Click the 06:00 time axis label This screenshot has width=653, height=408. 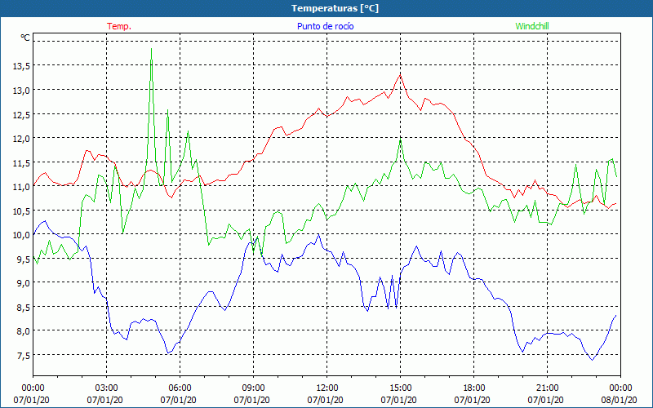click(x=180, y=388)
